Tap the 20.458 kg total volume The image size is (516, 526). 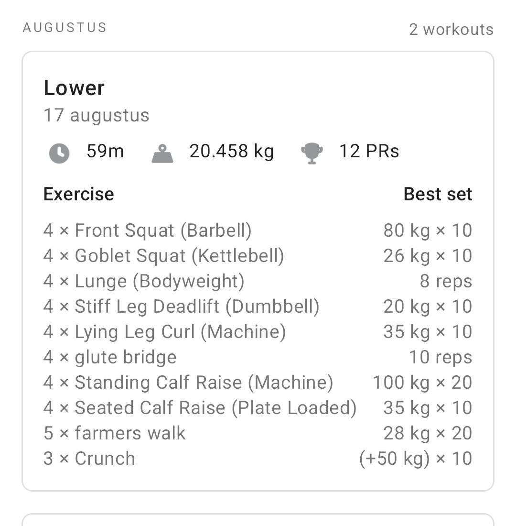(232, 152)
